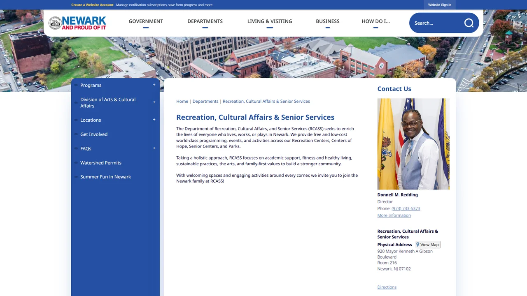The image size is (527, 296).
Task: Click the Departments breadcrumb link
Action: (x=205, y=102)
